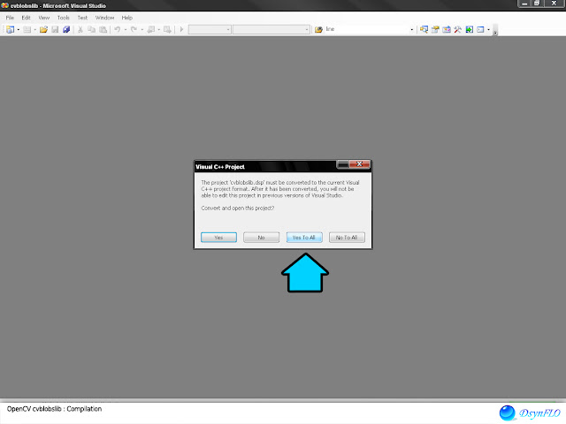
Task: Open the Edit menu
Action: 26,18
